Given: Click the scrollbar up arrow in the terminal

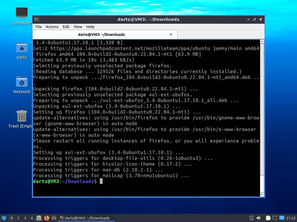Looking at the screenshot, I should [262, 42].
